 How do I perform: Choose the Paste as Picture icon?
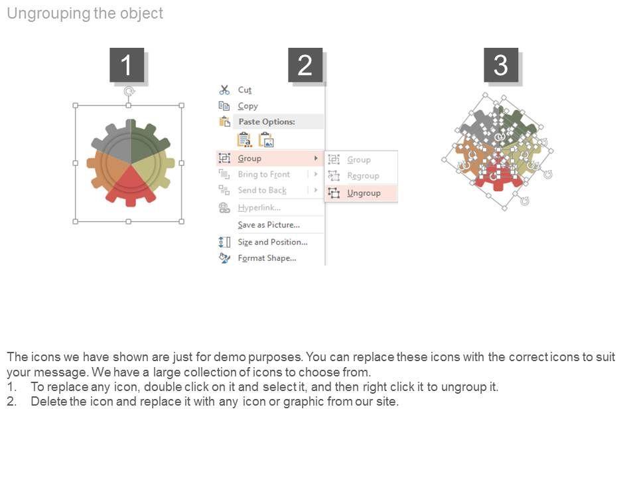click(x=266, y=139)
